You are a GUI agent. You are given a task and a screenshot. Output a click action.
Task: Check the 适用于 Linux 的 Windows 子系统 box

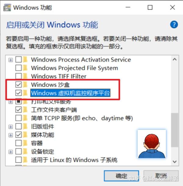(x=19, y=160)
